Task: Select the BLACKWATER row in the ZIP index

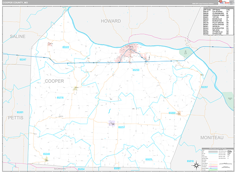Action: click(216, 28)
